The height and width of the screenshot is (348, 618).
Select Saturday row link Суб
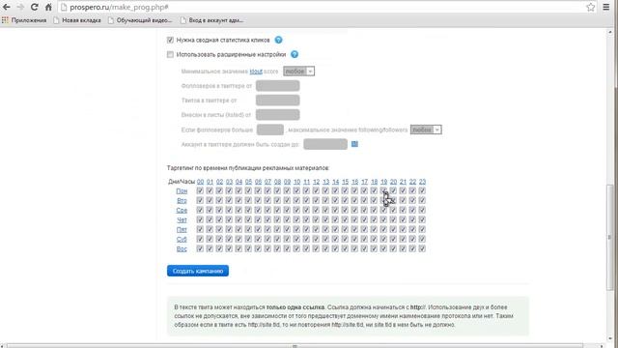pos(182,239)
